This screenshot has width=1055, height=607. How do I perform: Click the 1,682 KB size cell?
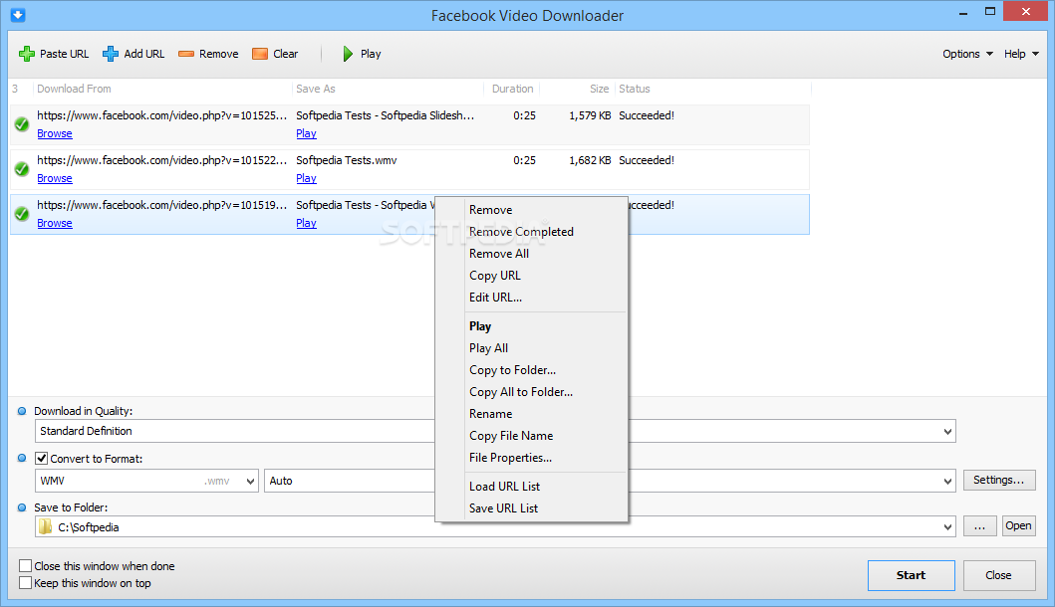click(590, 160)
